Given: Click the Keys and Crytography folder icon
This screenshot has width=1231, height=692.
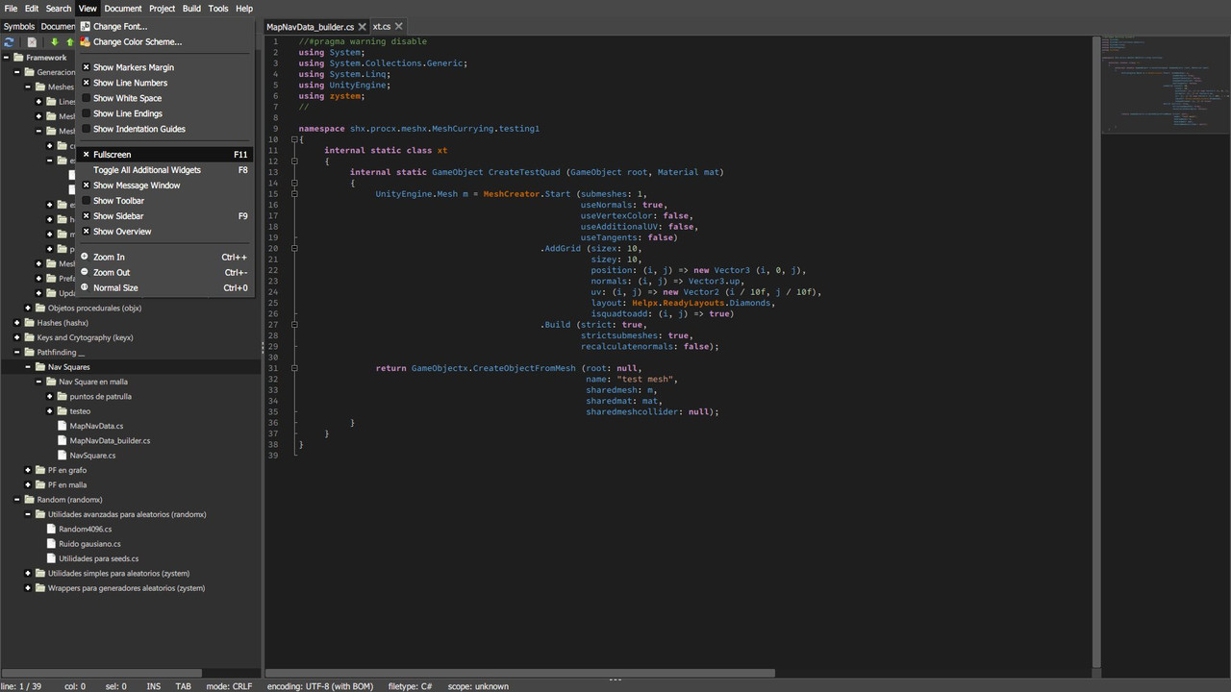Looking at the screenshot, I should point(30,337).
